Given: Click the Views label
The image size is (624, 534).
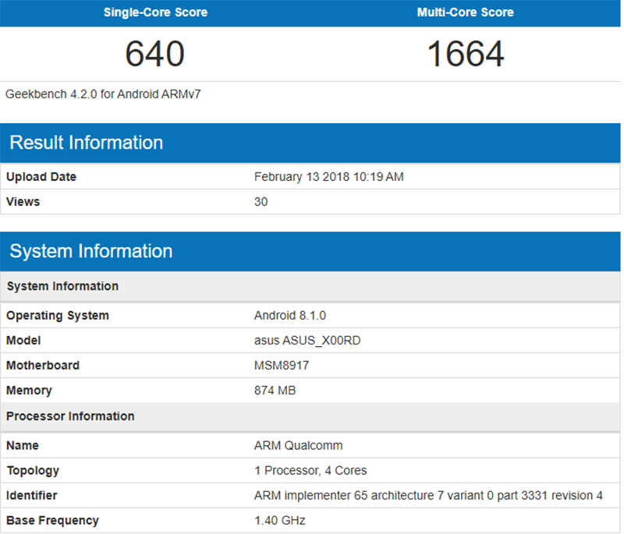Looking at the screenshot, I should [x=23, y=202].
